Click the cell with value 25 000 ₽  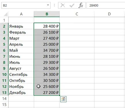(x=47, y=44)
